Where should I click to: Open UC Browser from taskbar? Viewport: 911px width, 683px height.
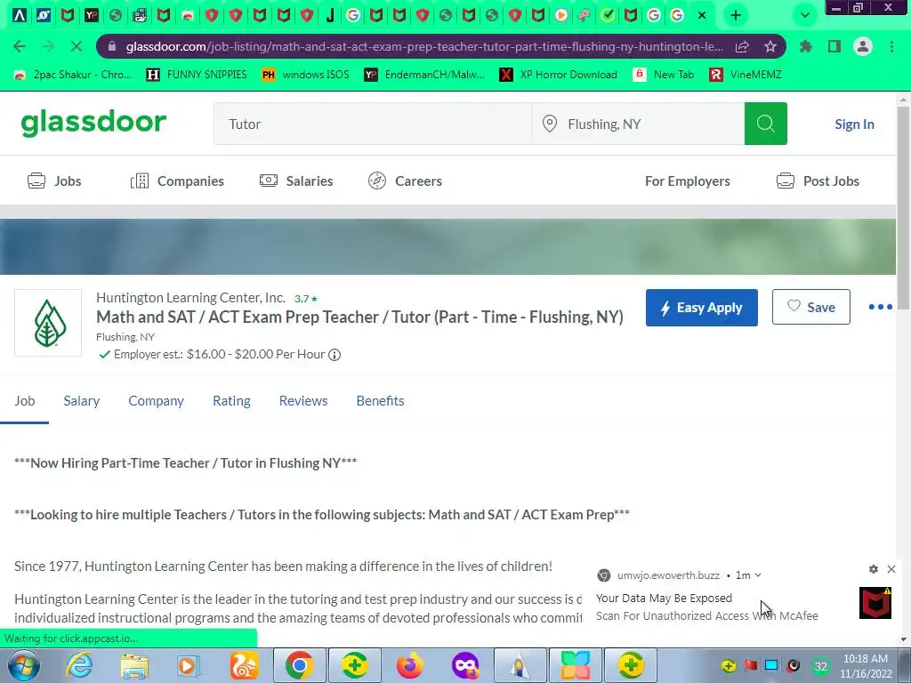coord(245,665)
